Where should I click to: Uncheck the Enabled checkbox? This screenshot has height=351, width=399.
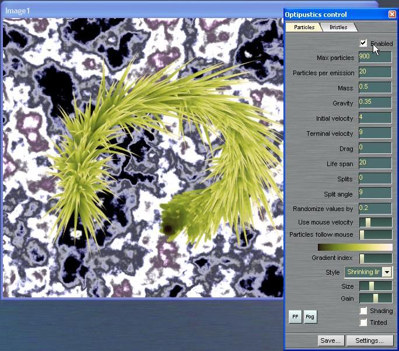click(363, 43)
